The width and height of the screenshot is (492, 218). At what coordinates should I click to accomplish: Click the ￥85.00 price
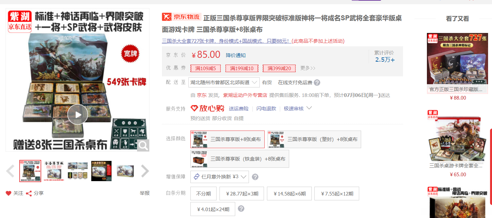click(206, 54)
